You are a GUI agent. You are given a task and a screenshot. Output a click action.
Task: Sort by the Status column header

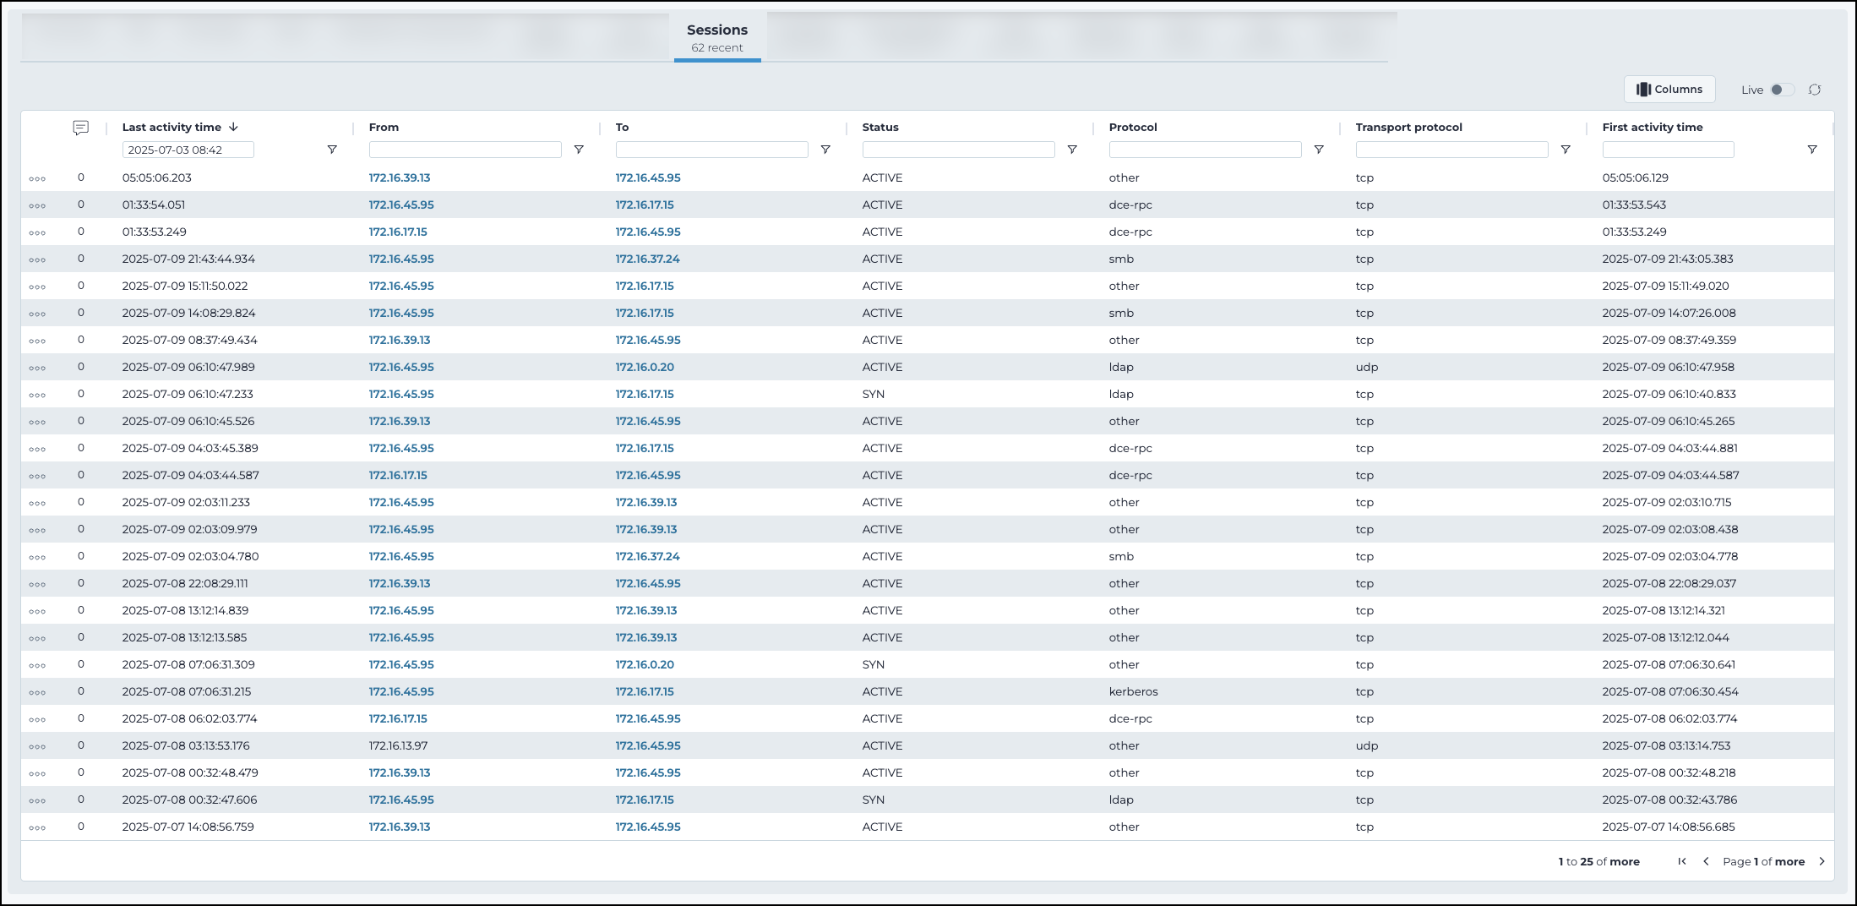tap(880, 128)
